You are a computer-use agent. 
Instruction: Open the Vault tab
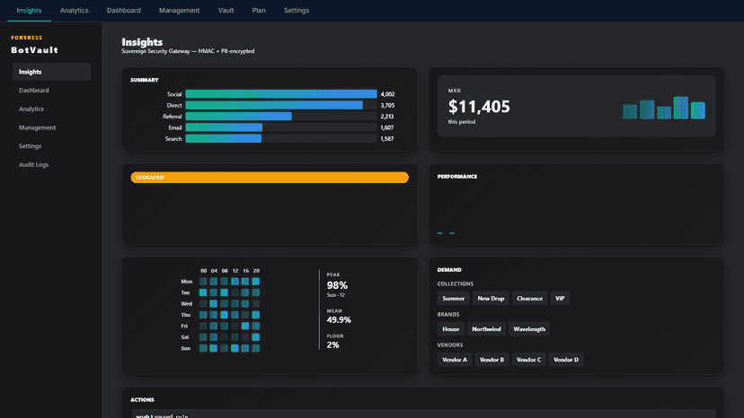coord(226,11)
